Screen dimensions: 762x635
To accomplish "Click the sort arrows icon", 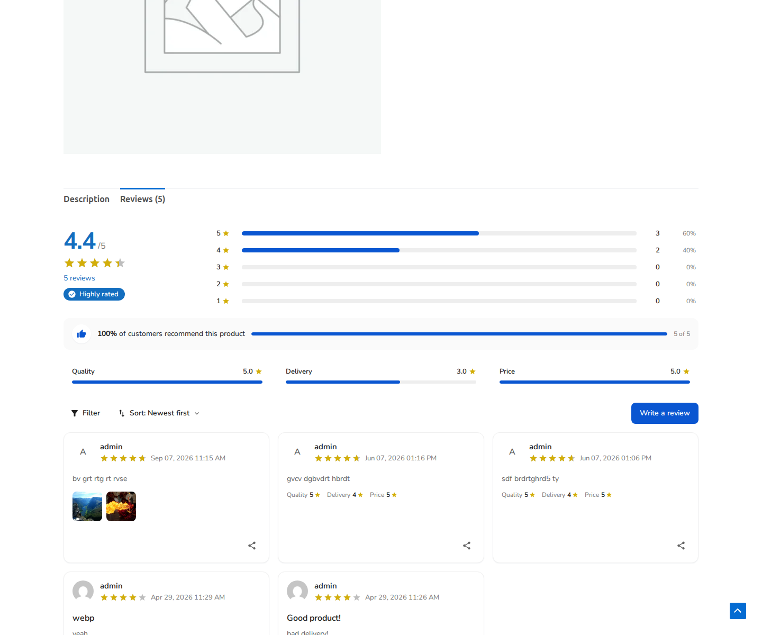I will [122, 413].
